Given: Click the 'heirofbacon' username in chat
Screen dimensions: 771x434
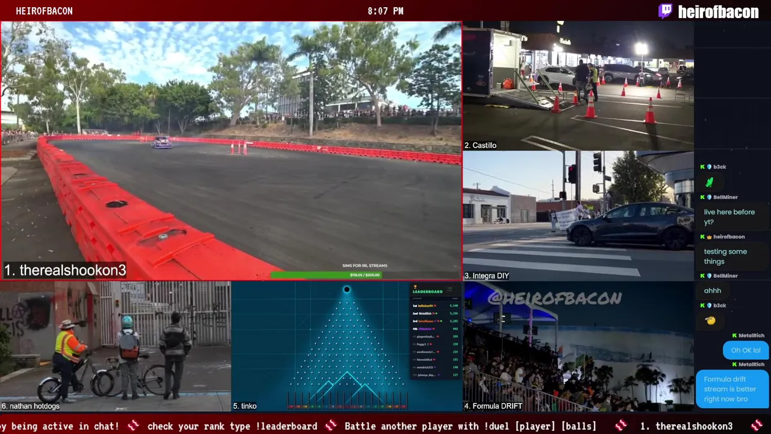Looking at the screenshot, I should [x=729, y=237].
